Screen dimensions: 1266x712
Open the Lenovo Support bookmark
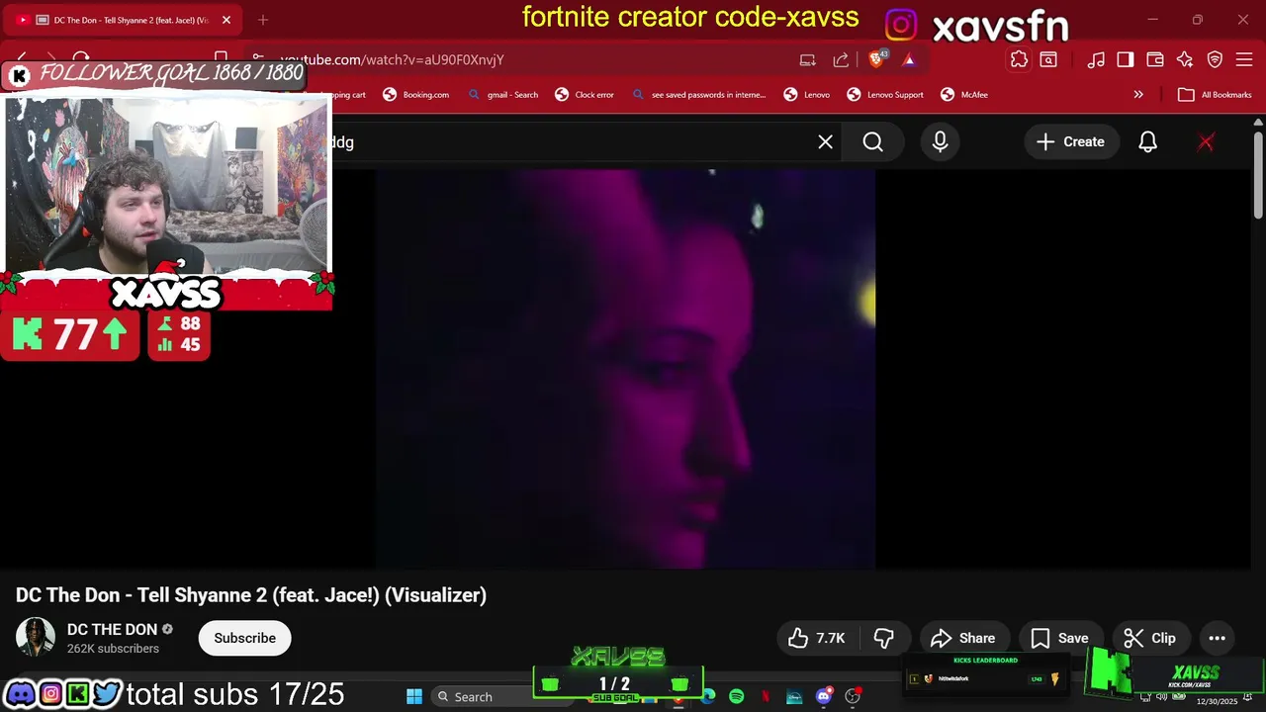[x=885, y=95]
